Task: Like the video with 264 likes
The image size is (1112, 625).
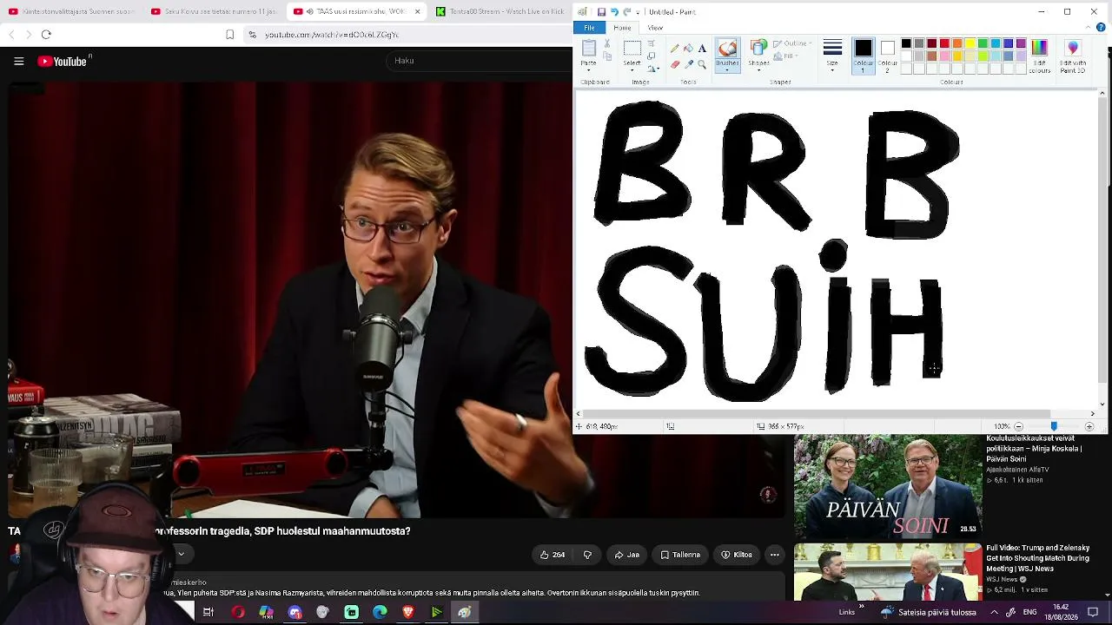Action: tap(553, 555)
